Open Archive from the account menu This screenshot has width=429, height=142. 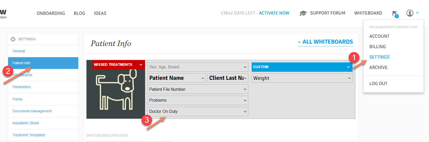click(378, 67)
